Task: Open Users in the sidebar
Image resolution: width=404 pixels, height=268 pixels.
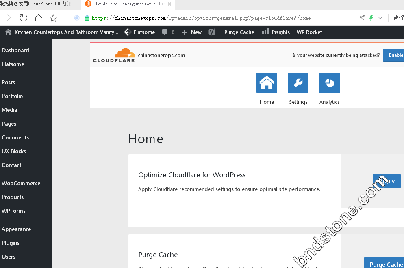Action: pos(9,257)
